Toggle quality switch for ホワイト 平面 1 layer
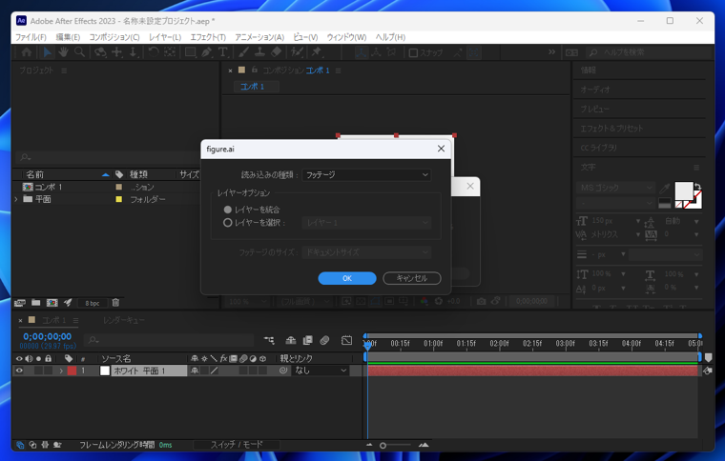725x461 pixels. click(x=214, y=371)
